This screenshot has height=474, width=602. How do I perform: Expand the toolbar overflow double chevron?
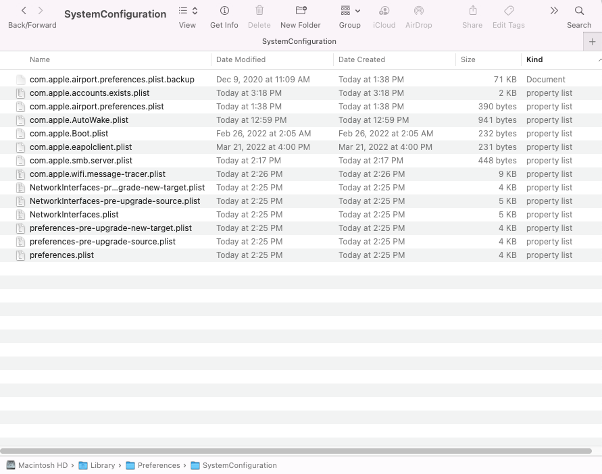point(553,11)
